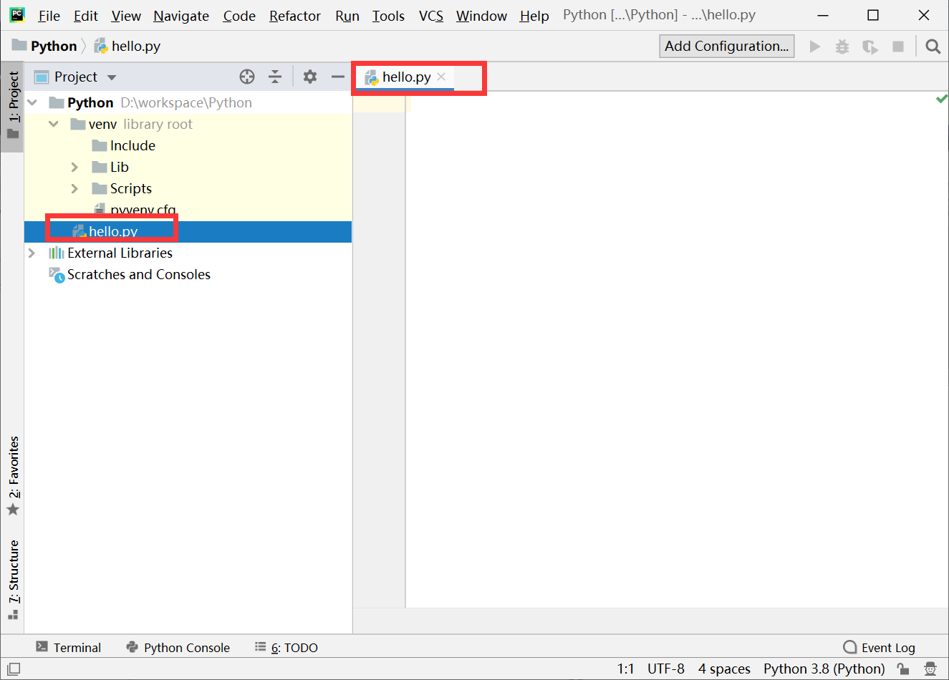The height and width of the screenshot is (680, 949).
Task: Open the Event Log panel
Action: pyautogui.click(x=879, y=647)
